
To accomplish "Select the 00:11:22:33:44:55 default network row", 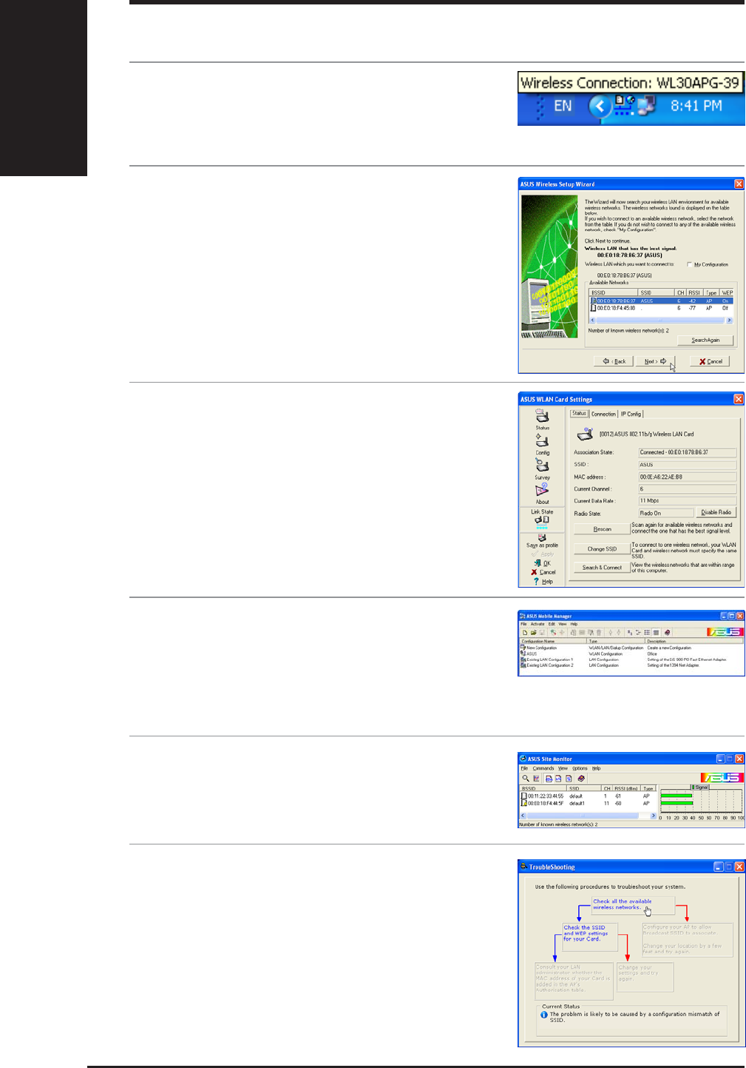I will click(588, 796).
